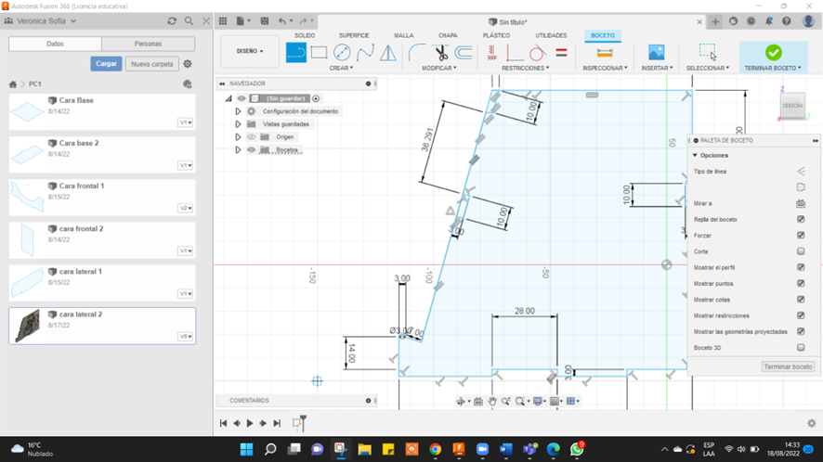
Task: Switch to the SÓLIDO tab
Action: (x=305, y=35)
